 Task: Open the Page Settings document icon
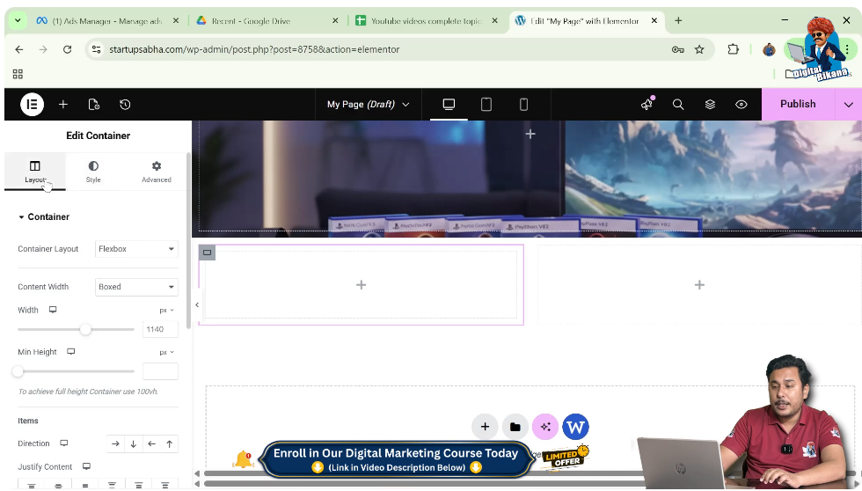(x=94, y=105)
